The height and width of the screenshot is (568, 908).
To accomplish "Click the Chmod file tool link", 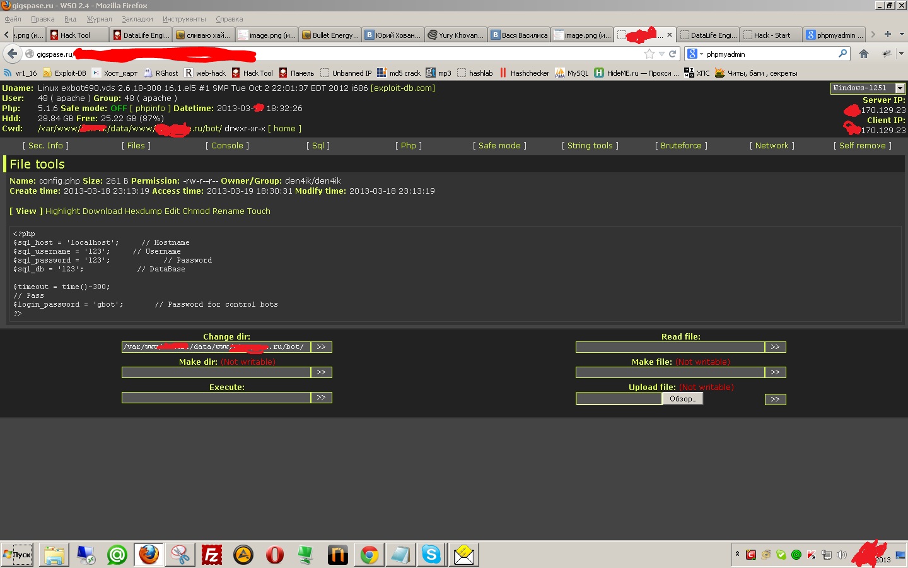I will point(196,211).
